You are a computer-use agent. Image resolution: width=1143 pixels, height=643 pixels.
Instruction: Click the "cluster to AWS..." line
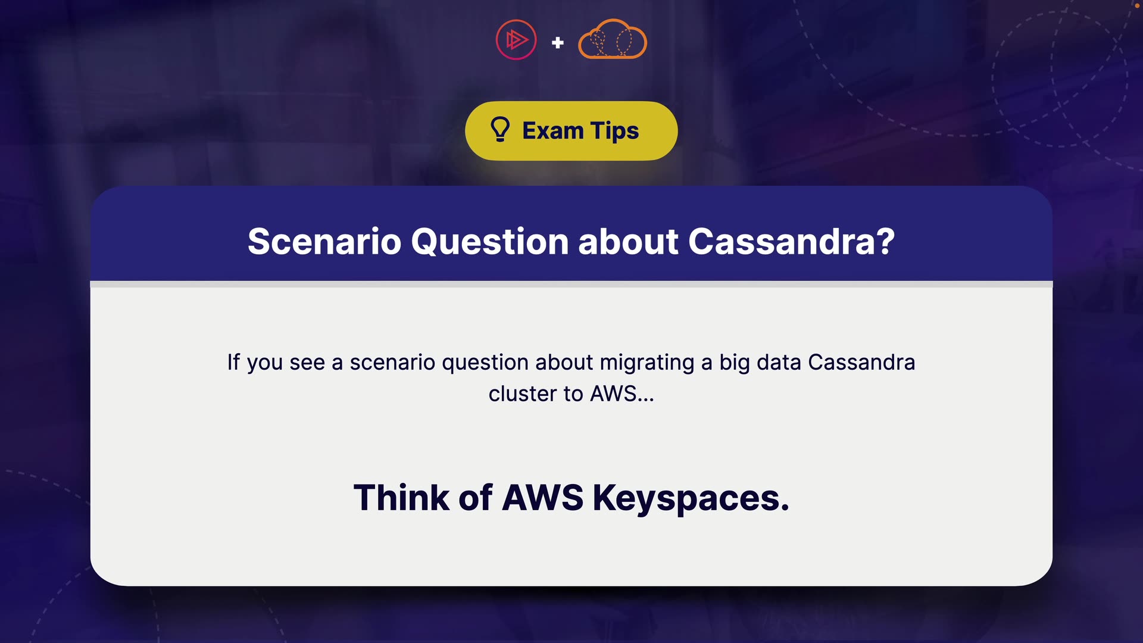571,394
